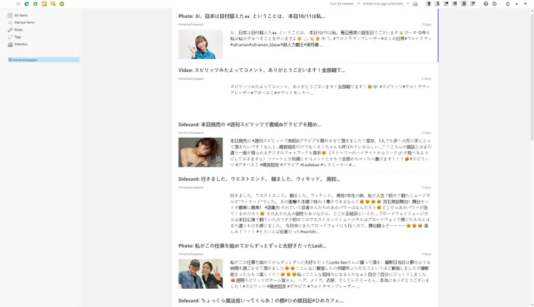Screen dimensions: 534x307
Task: Click the blue reload feeds icon
Action: click(27, 4)
